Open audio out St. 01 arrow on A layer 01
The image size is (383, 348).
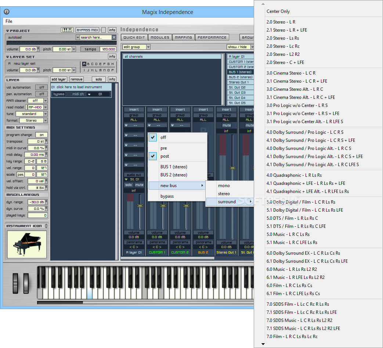coord(126,179)
